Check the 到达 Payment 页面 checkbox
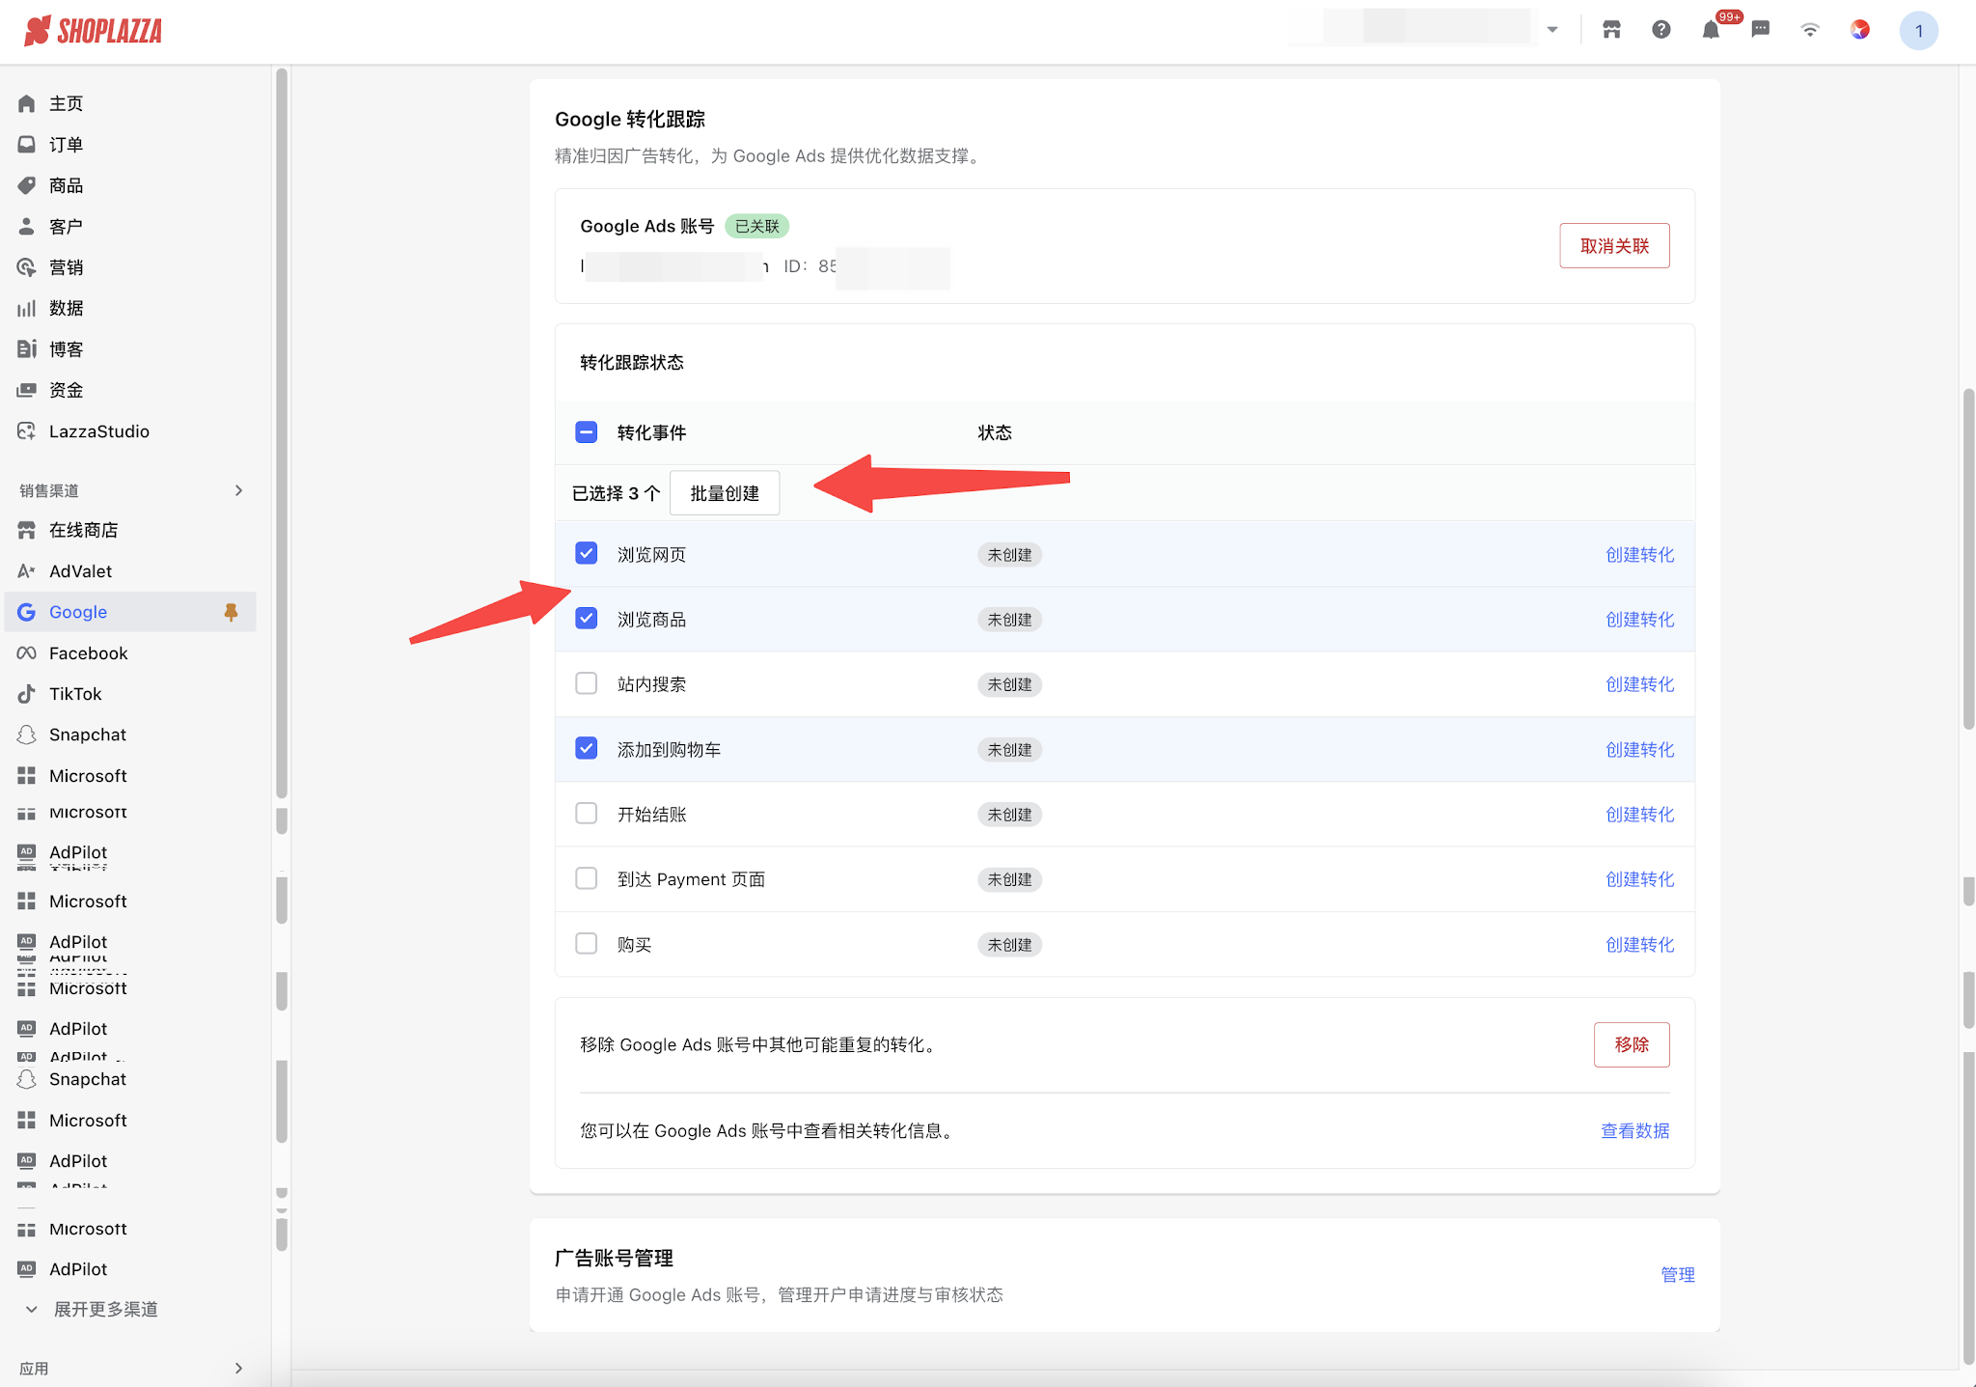 (587, 878)
